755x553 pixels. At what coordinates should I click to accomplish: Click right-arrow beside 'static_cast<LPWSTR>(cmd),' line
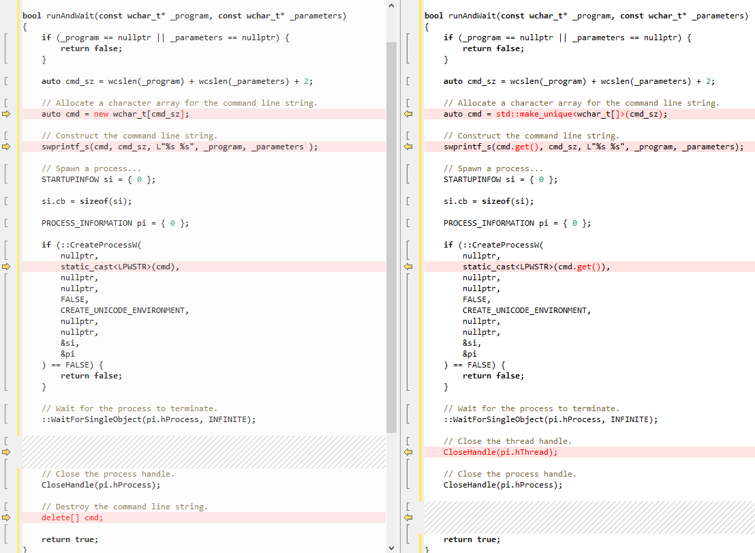click(7, 267)
